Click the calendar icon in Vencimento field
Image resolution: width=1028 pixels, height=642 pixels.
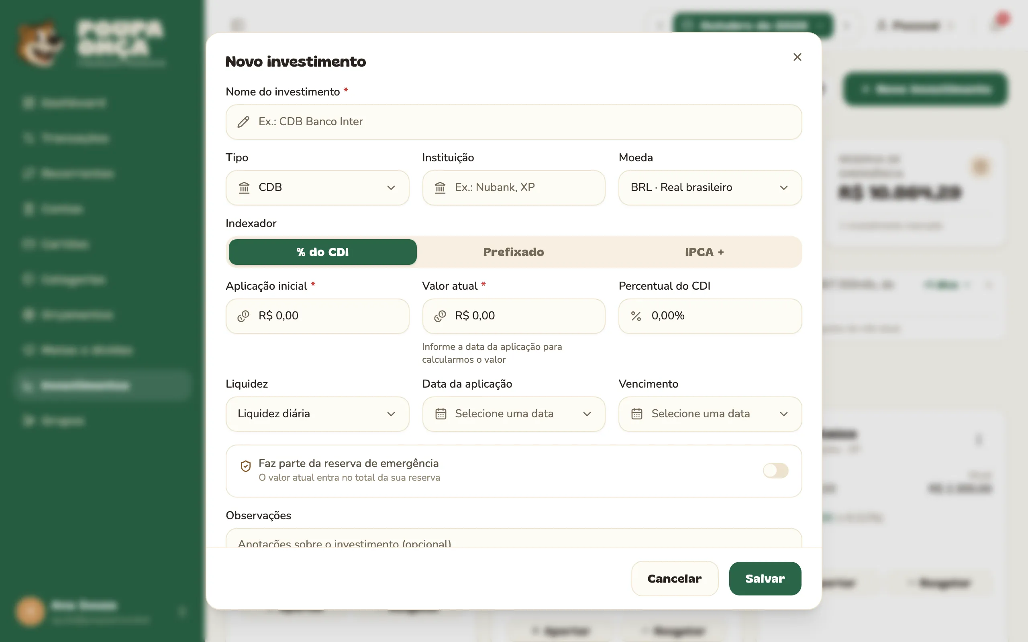637,414
